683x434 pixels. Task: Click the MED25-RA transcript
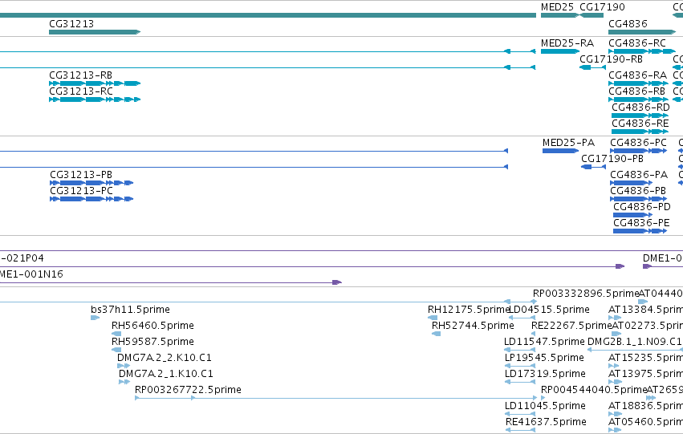(x=560, y=51)
